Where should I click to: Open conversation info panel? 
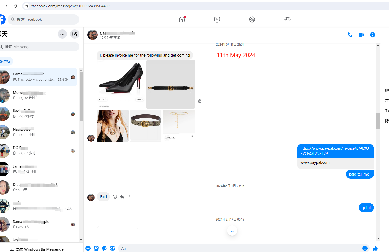372,35
